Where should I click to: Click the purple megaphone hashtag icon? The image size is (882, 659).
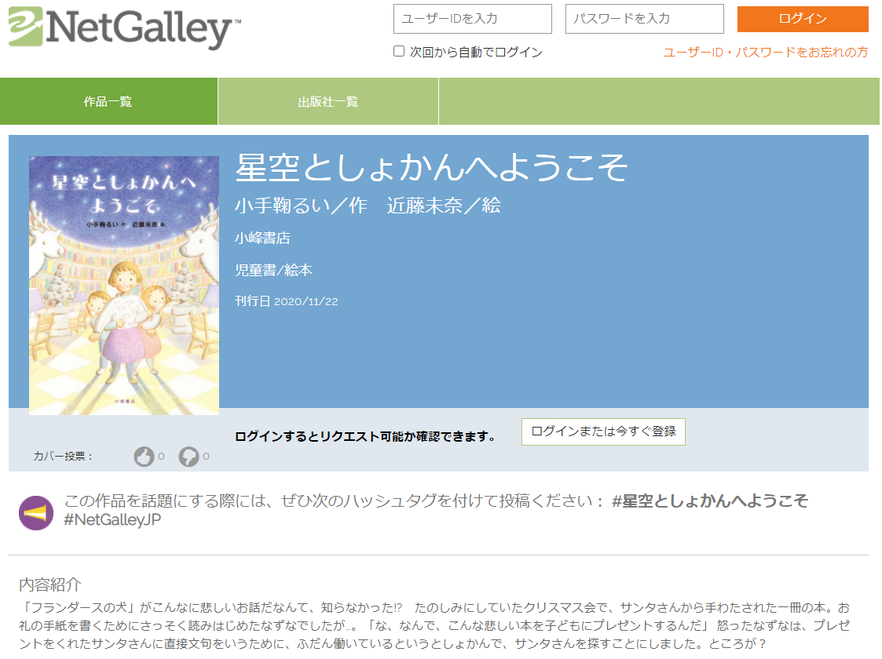[x=36, y=513]
